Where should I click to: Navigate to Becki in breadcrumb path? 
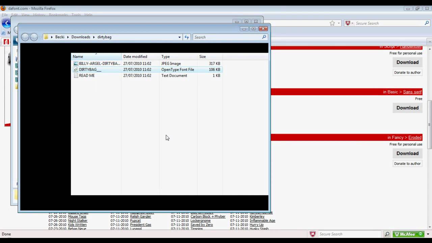pyautogui.click(x=60, y=37)
